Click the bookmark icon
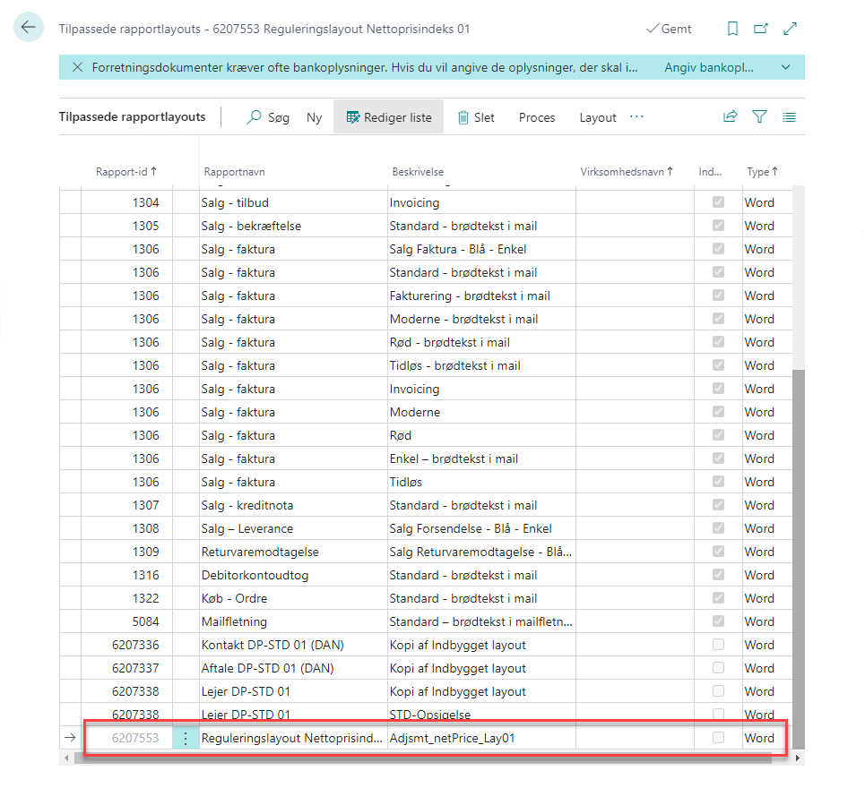Viewport: 865px width, 788px height. pyautogui.click(x=732, y=29)
